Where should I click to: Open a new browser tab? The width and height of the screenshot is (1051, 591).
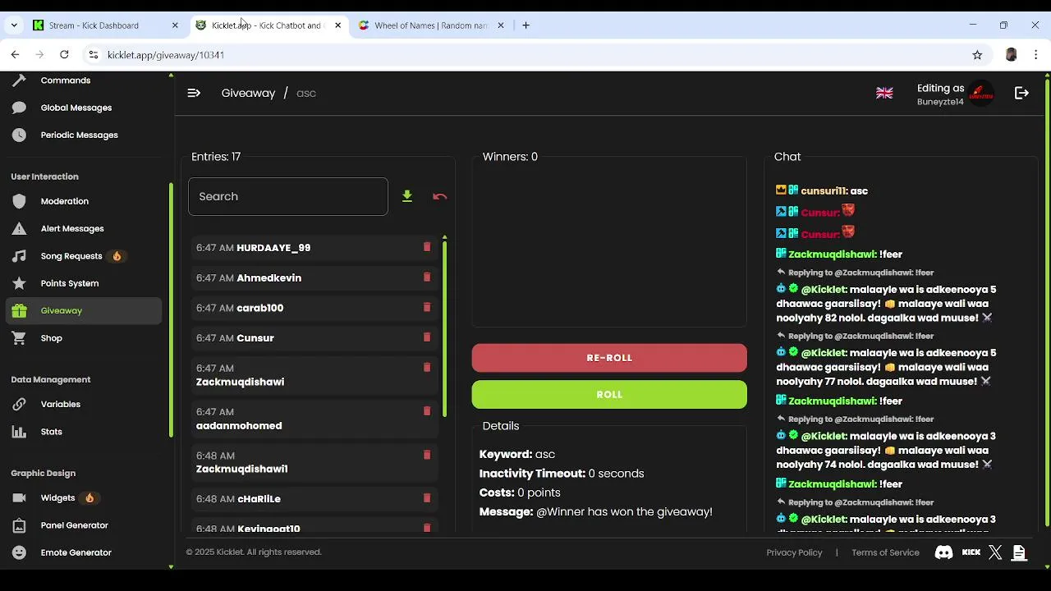tap(526, 25)
